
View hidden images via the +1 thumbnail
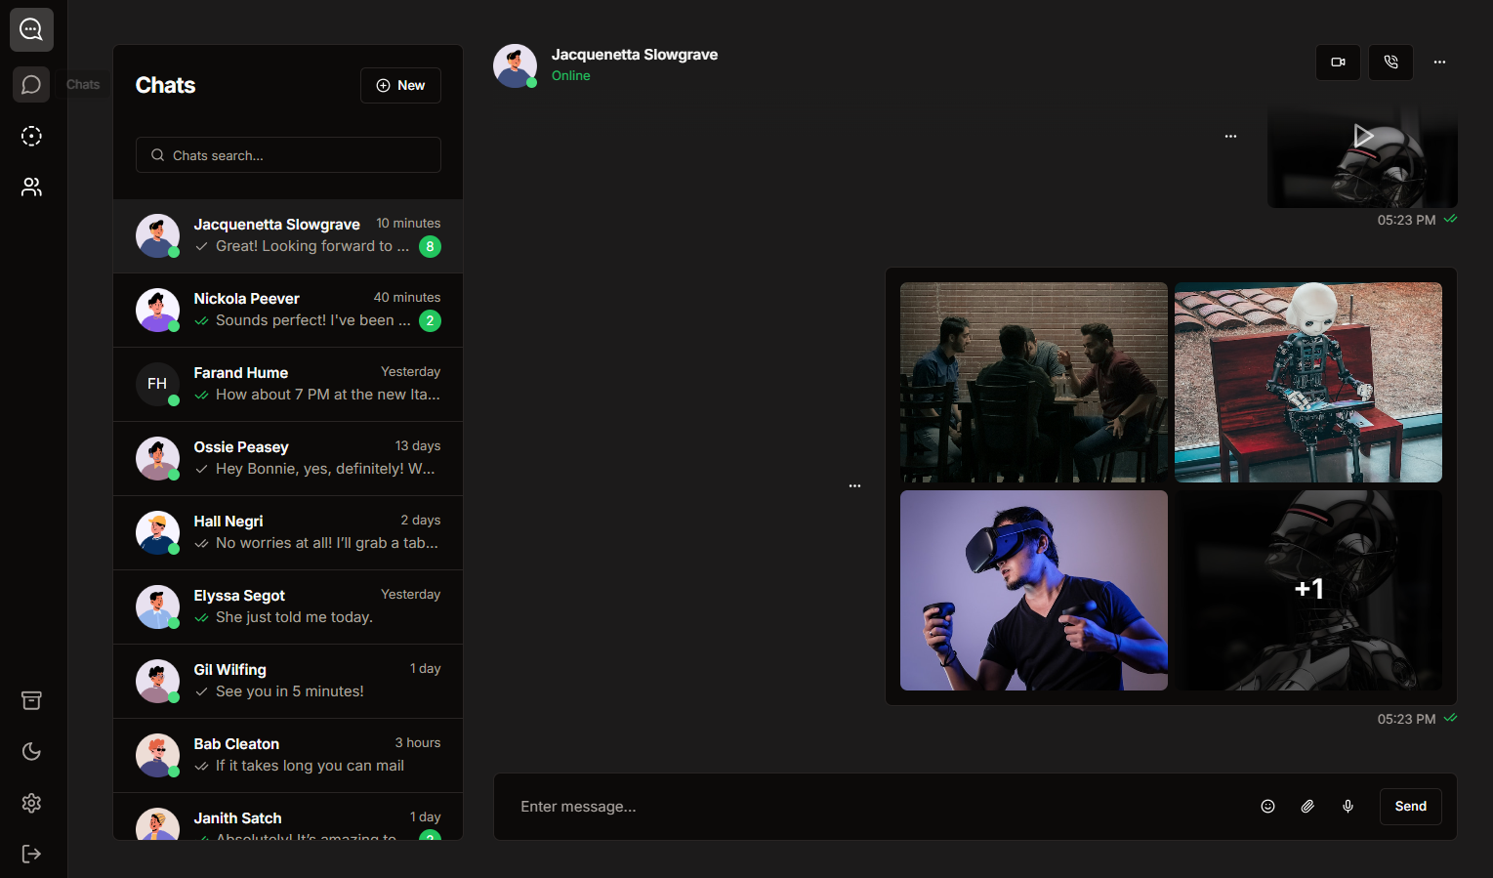[1307, 590]
